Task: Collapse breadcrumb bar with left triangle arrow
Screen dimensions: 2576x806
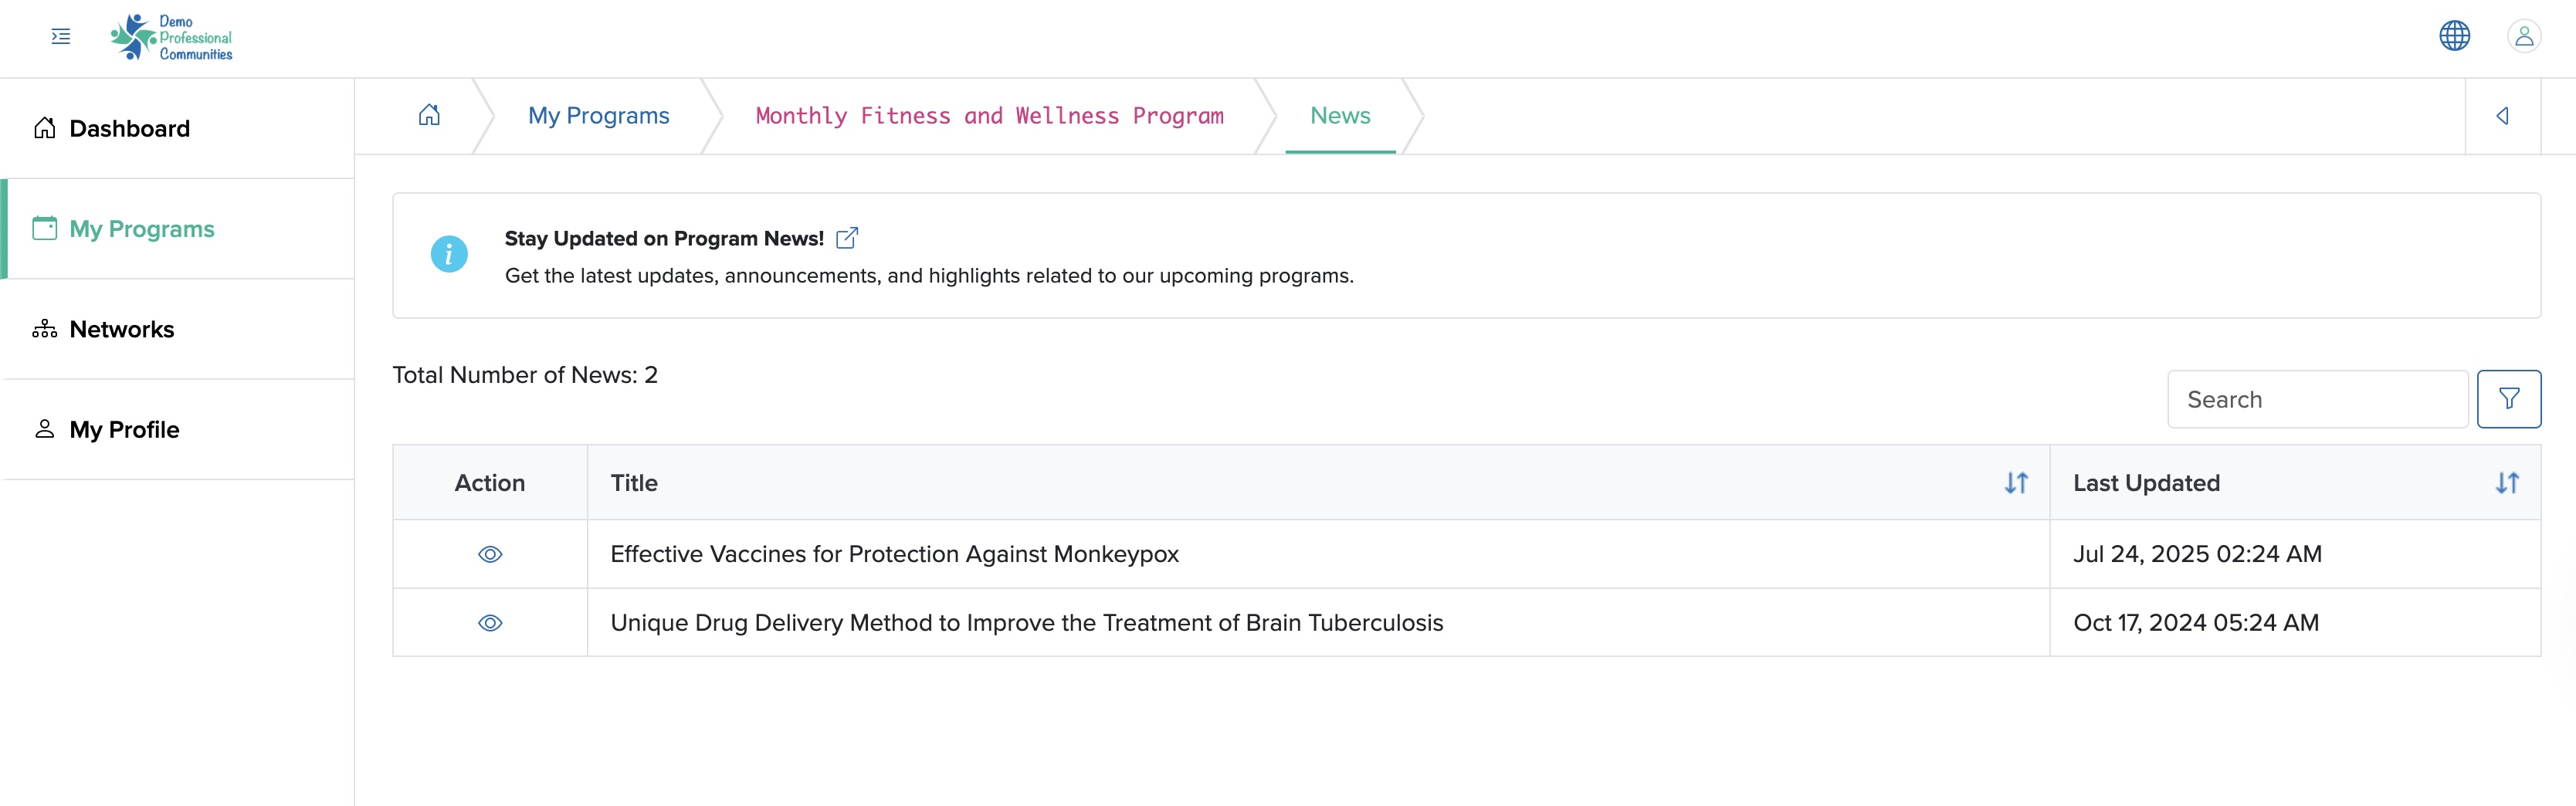Action: pyautogui.click(x=2503, y=116)
